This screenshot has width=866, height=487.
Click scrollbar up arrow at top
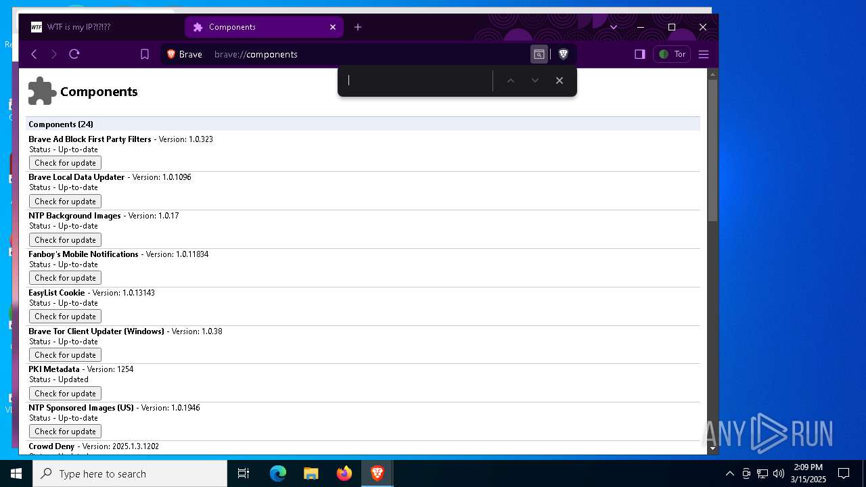(x=712, y=74)
